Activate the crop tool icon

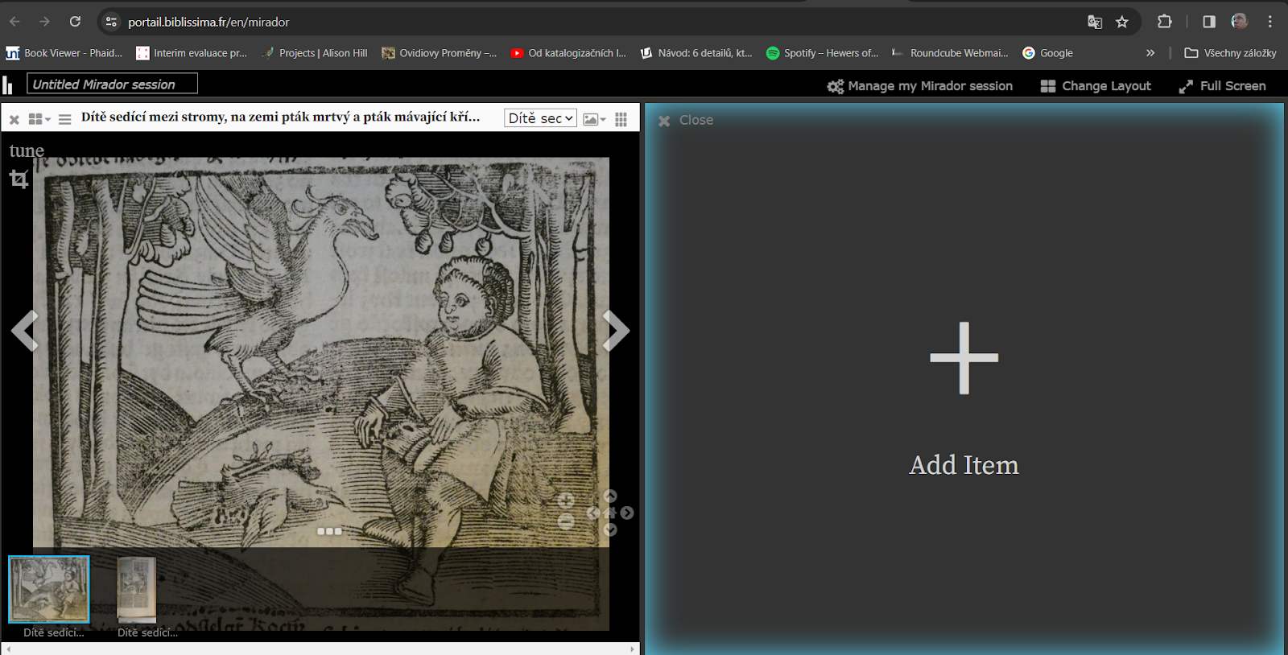[x=19, y=179]
